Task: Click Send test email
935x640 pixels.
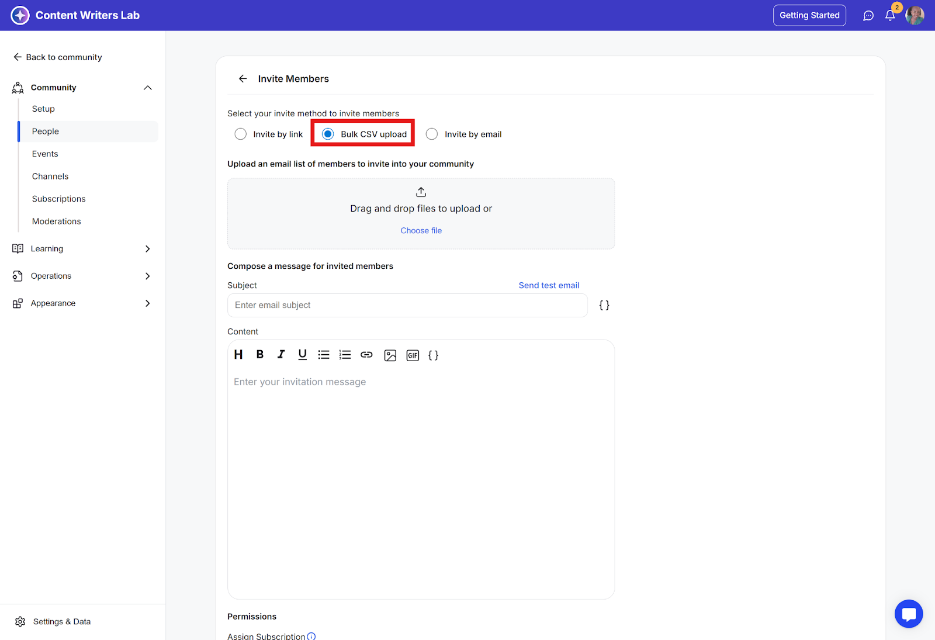Action: [x=549, y=285]
